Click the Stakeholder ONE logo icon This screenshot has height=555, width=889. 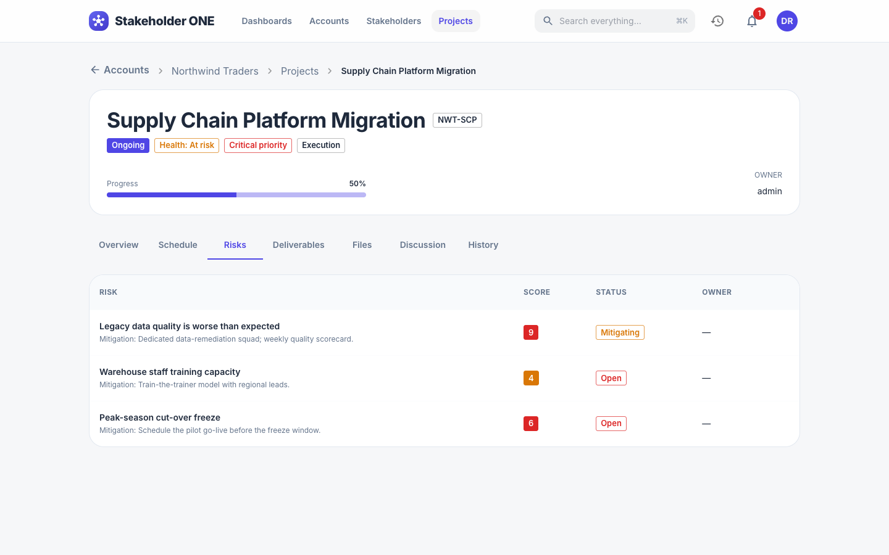point(99,21)
